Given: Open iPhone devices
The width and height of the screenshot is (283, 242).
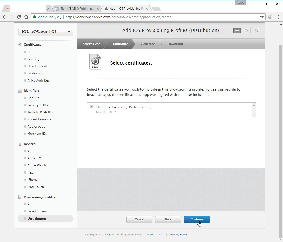Looking at the screenshot, I should 32,180.
